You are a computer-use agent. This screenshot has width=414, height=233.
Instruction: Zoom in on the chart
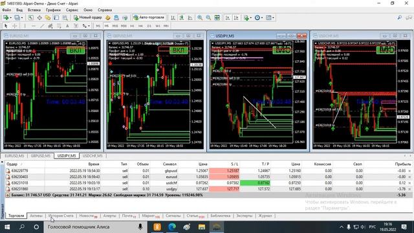pyautogui.click(x=200, y=17)
